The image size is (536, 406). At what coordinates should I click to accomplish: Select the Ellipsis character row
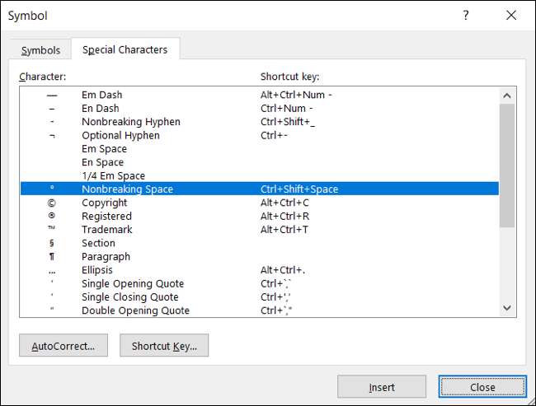tap(97, 270)
